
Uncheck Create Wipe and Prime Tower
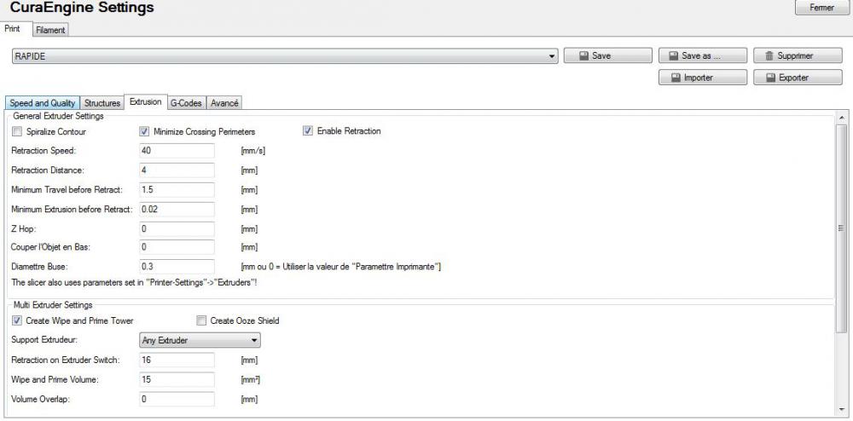pos(17,320)
